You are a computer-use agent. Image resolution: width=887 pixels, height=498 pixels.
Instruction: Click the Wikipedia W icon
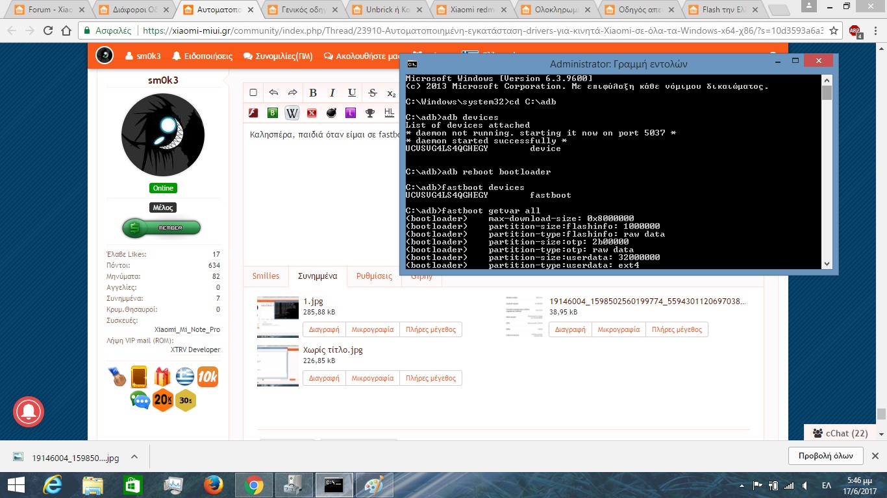[292, 113]
